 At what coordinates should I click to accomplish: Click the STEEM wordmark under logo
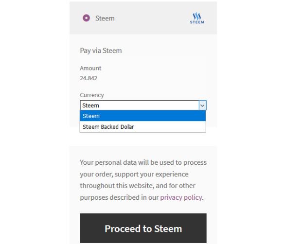point(197,22)
